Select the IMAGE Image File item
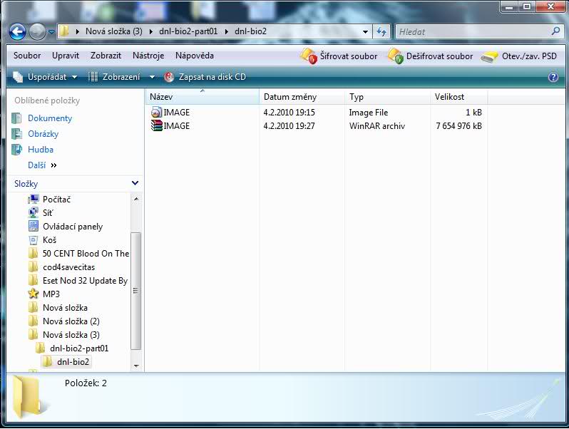Image resolution: width=569 pixels, height=429 pixels. pyautogui.click(x=176, y=113)
